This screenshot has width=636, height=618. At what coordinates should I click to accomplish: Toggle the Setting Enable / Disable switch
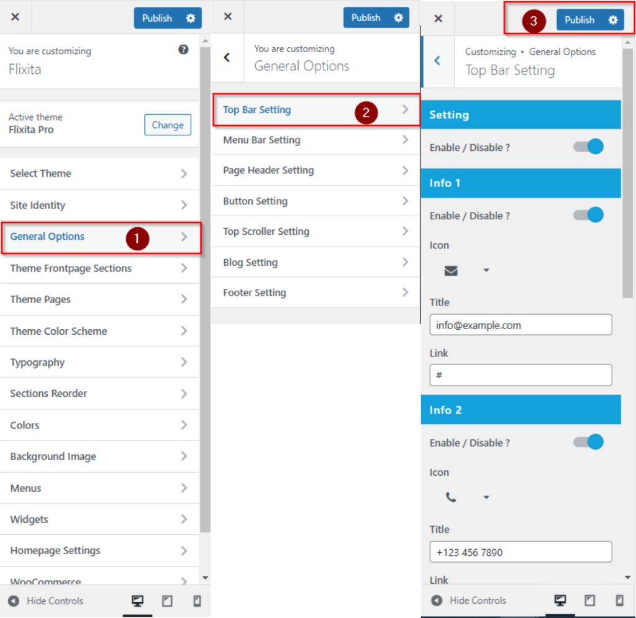[589, 147]
